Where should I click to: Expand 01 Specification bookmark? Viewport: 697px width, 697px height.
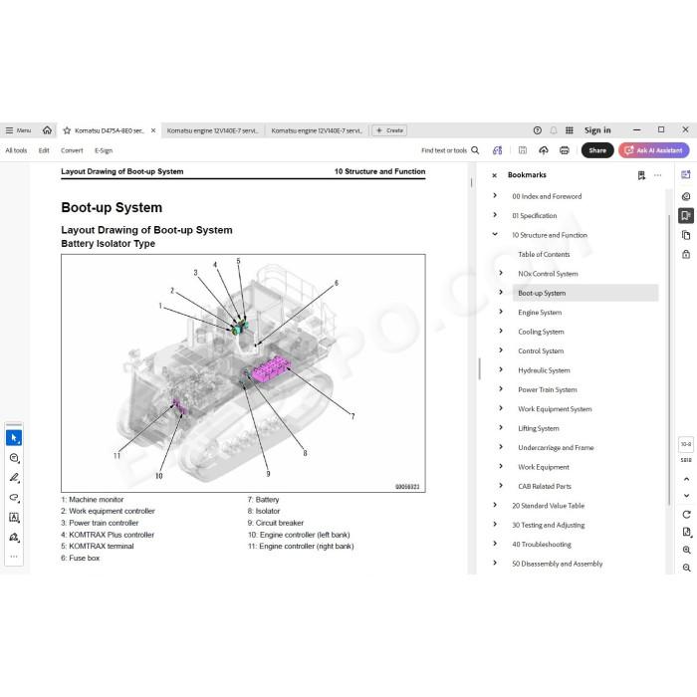(495, 215)
